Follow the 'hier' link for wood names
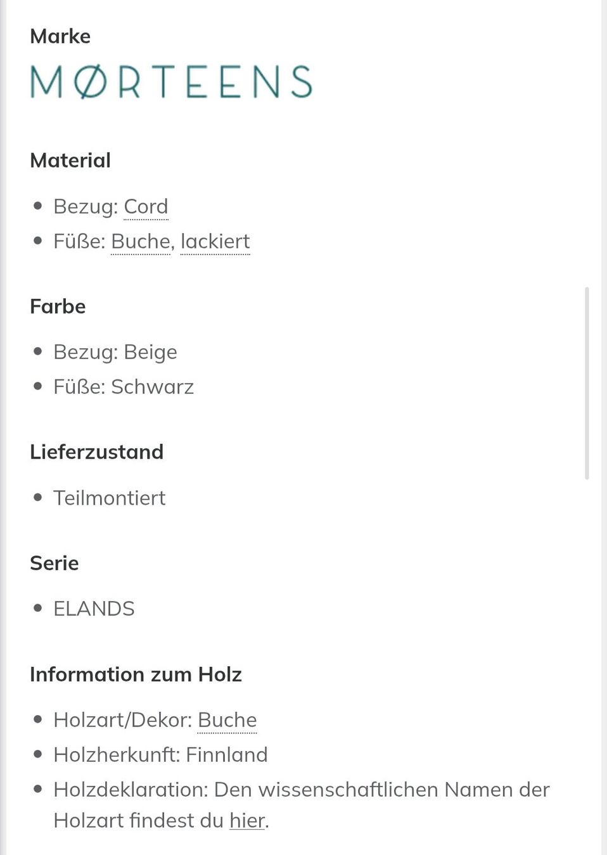The height and width of the screenshot is (855, 607). pyautogui.click(x=247, y=820)
